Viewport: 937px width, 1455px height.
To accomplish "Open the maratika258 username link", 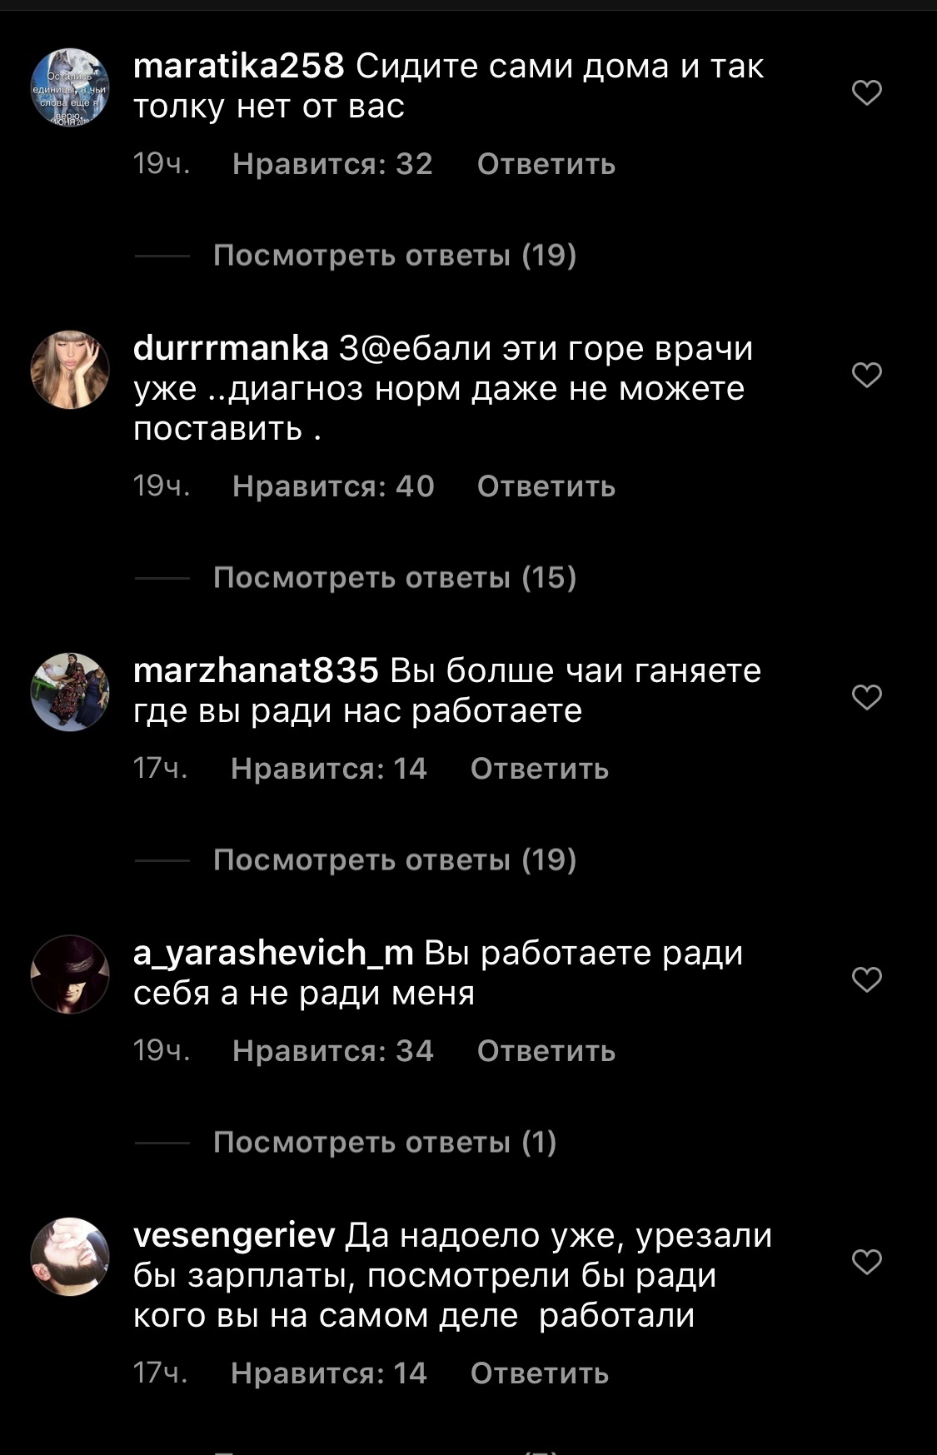I will 239,66.
